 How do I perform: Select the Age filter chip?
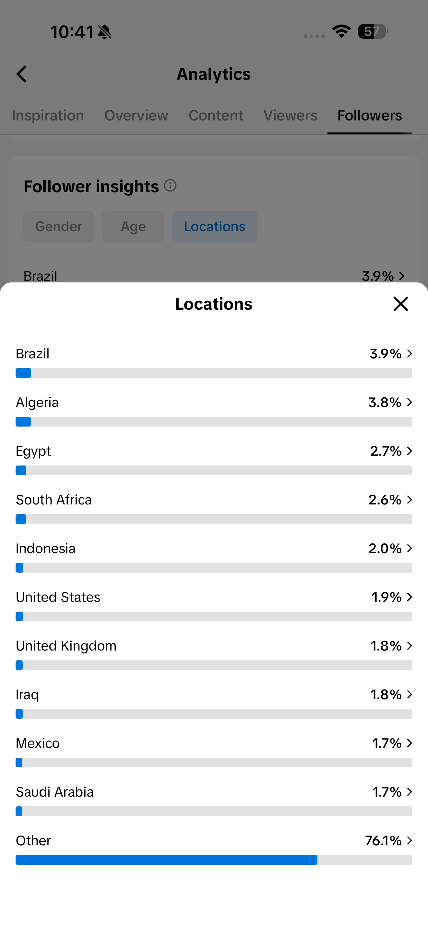(x=133, y=226)
